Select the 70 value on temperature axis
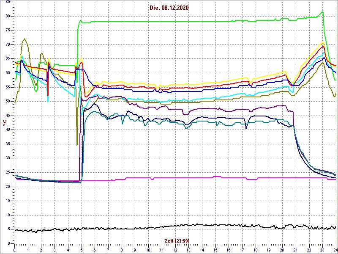Viewport: 338px width, 254px height. [x=8, y=44]
